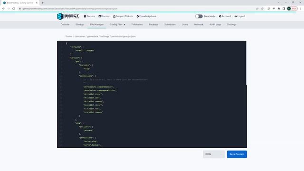The width and height of the screenshot is (304, 171).
Task: Click the share page icon
Action: pos(257,9)
